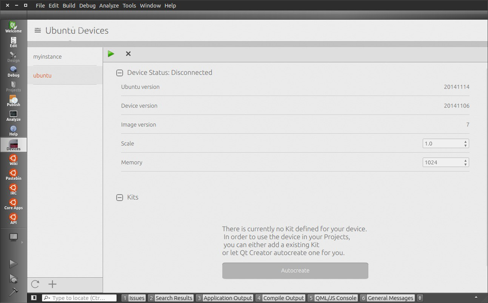488x303 pixels.
Task: Increase the Memory value
Action: click(465, 161)
